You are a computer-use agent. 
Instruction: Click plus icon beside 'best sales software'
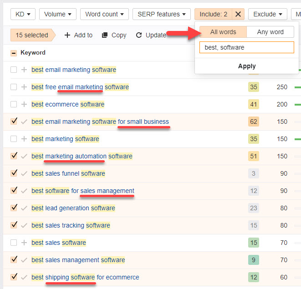pyautogui.click(x=24, y=243)
